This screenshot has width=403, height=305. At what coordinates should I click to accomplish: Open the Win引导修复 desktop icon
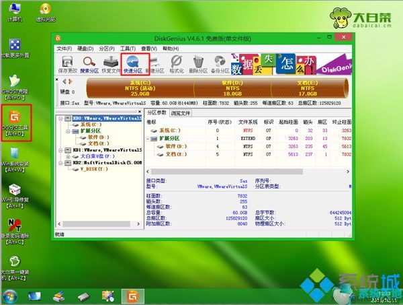click(x=15, y=196)
